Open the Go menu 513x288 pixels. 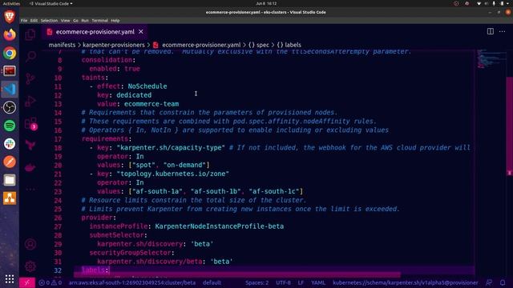pos(75,21)
